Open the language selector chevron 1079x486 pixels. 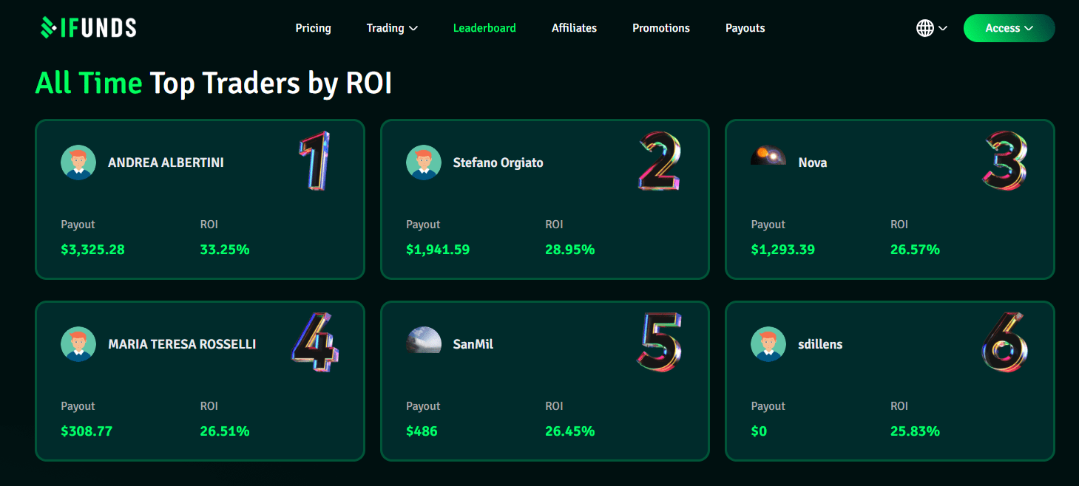(942, 28)
